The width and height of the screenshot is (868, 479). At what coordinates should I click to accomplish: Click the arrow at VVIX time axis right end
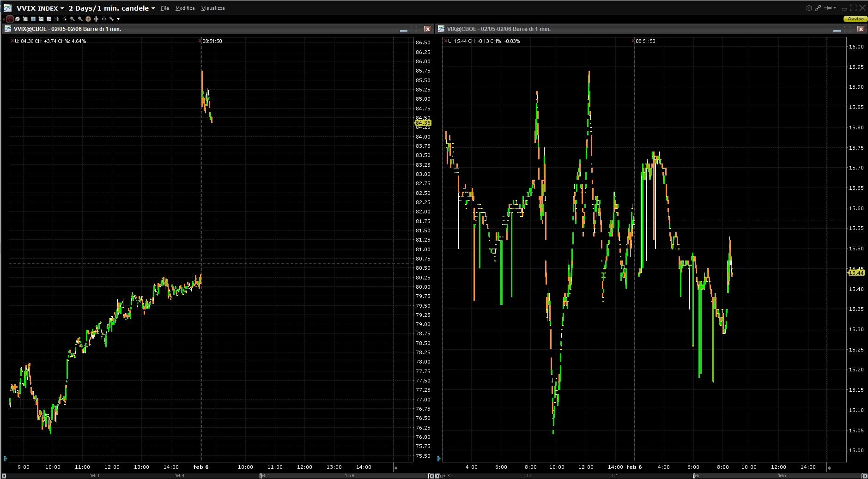pyautogui.click(x=396, y=467)
